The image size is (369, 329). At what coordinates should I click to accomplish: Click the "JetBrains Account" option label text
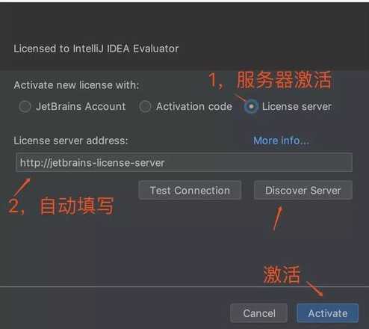(81, 106)
